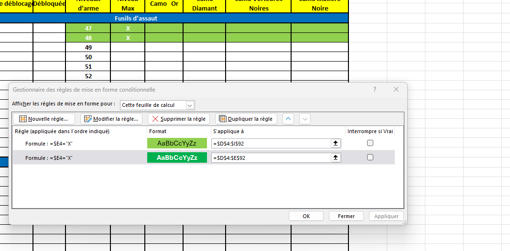Click the Fermer button

coord(346,216)
